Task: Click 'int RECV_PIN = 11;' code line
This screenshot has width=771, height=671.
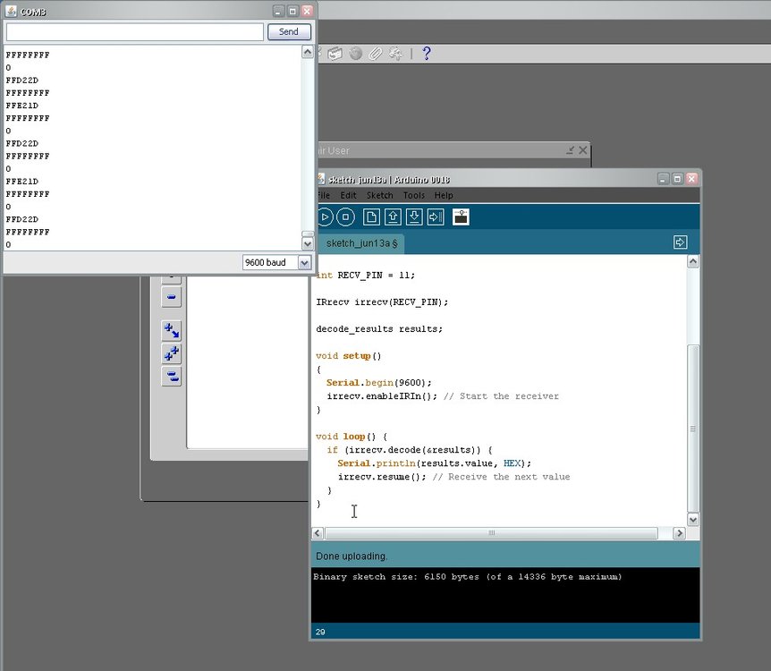Action: [x=365, y=276]
